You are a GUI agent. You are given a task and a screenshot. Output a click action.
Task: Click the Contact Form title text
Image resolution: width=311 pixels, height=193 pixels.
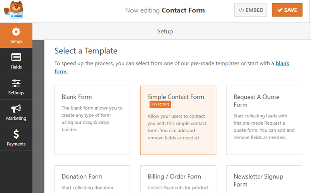(183, 10)
